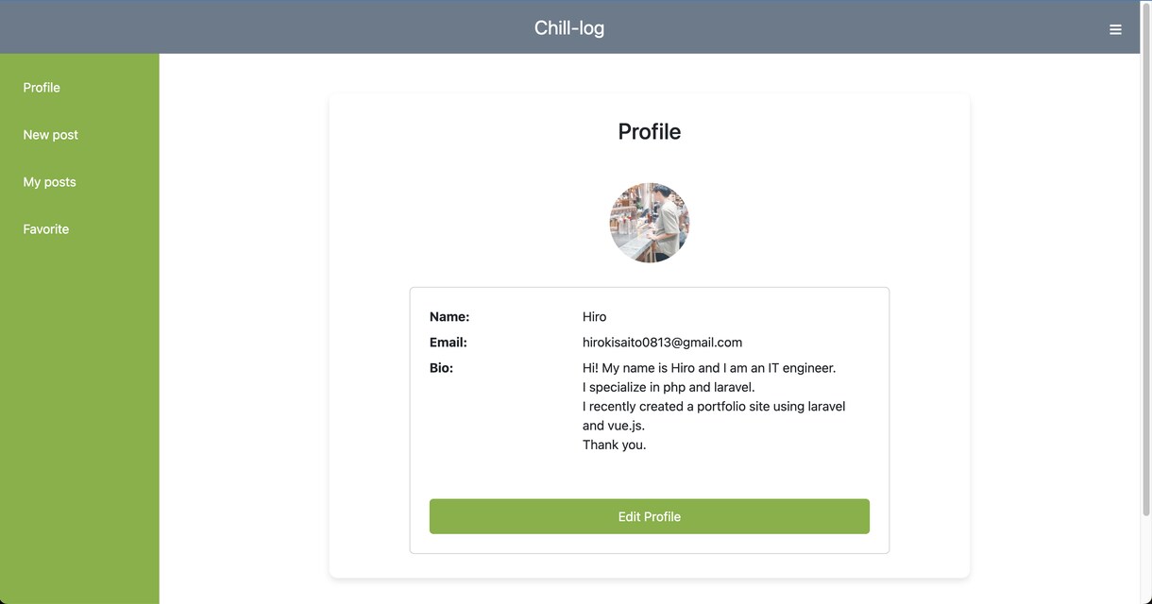This screenshot has height=604, width=1152.
Task: Click the 'and vue.js.' bio line
Action: pyautogui.click(x=614, y=426)
